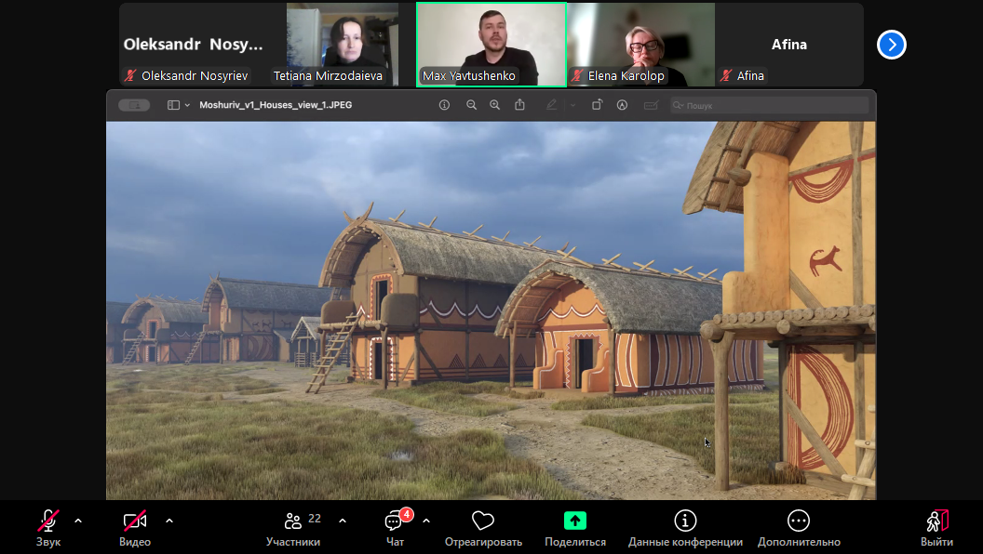Expand video options arrow next to Видео

(x=168, y=521)
